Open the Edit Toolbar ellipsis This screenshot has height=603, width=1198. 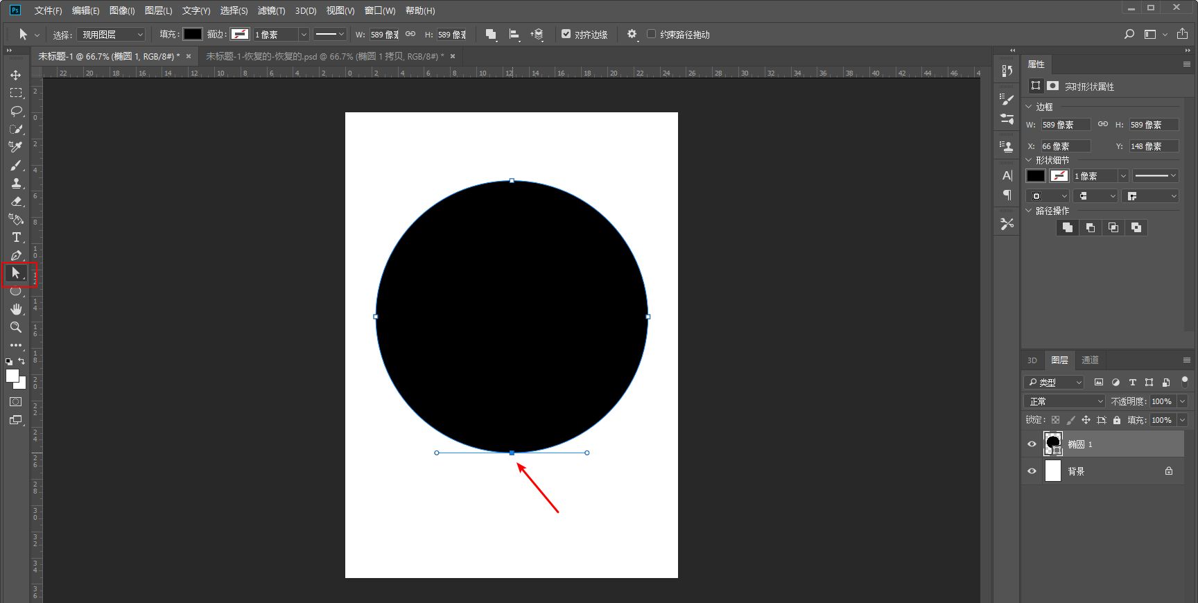[16, 345]
